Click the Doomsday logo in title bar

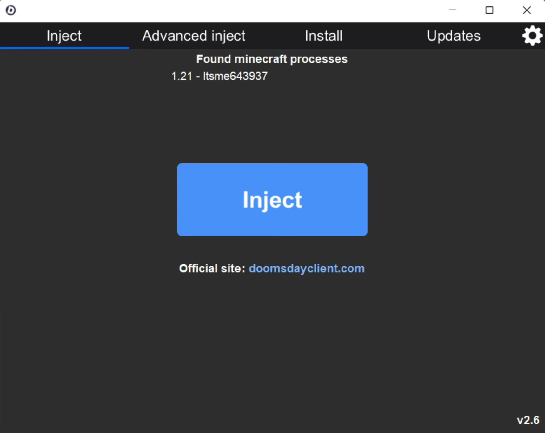pyautogui.click(x=11, y=10)
